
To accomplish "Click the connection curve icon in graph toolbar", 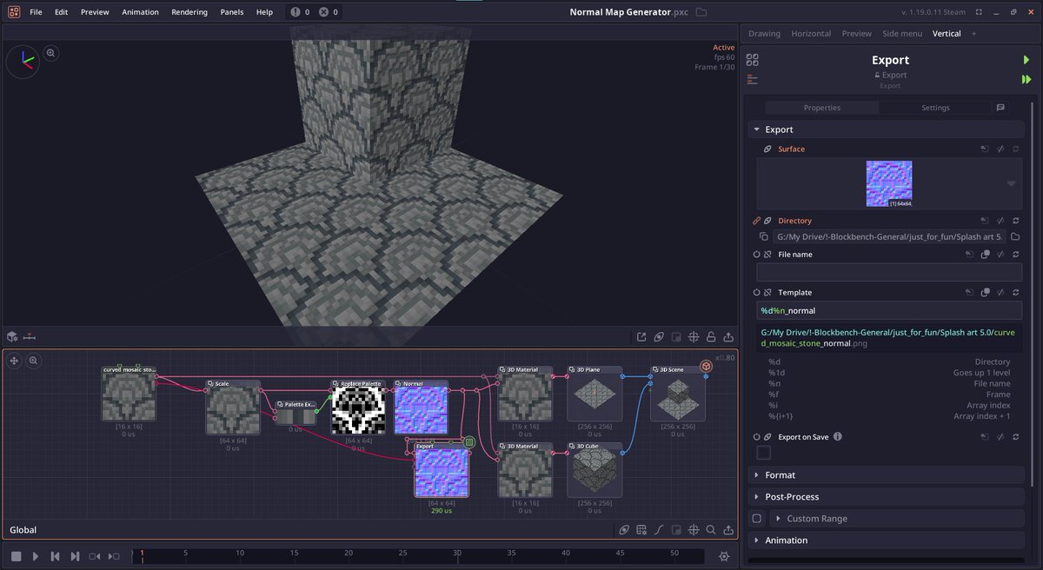I will (x=659, y=530).
